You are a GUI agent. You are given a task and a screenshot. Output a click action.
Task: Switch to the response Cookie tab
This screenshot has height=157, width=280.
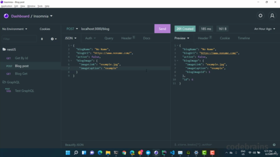(224, 38)
